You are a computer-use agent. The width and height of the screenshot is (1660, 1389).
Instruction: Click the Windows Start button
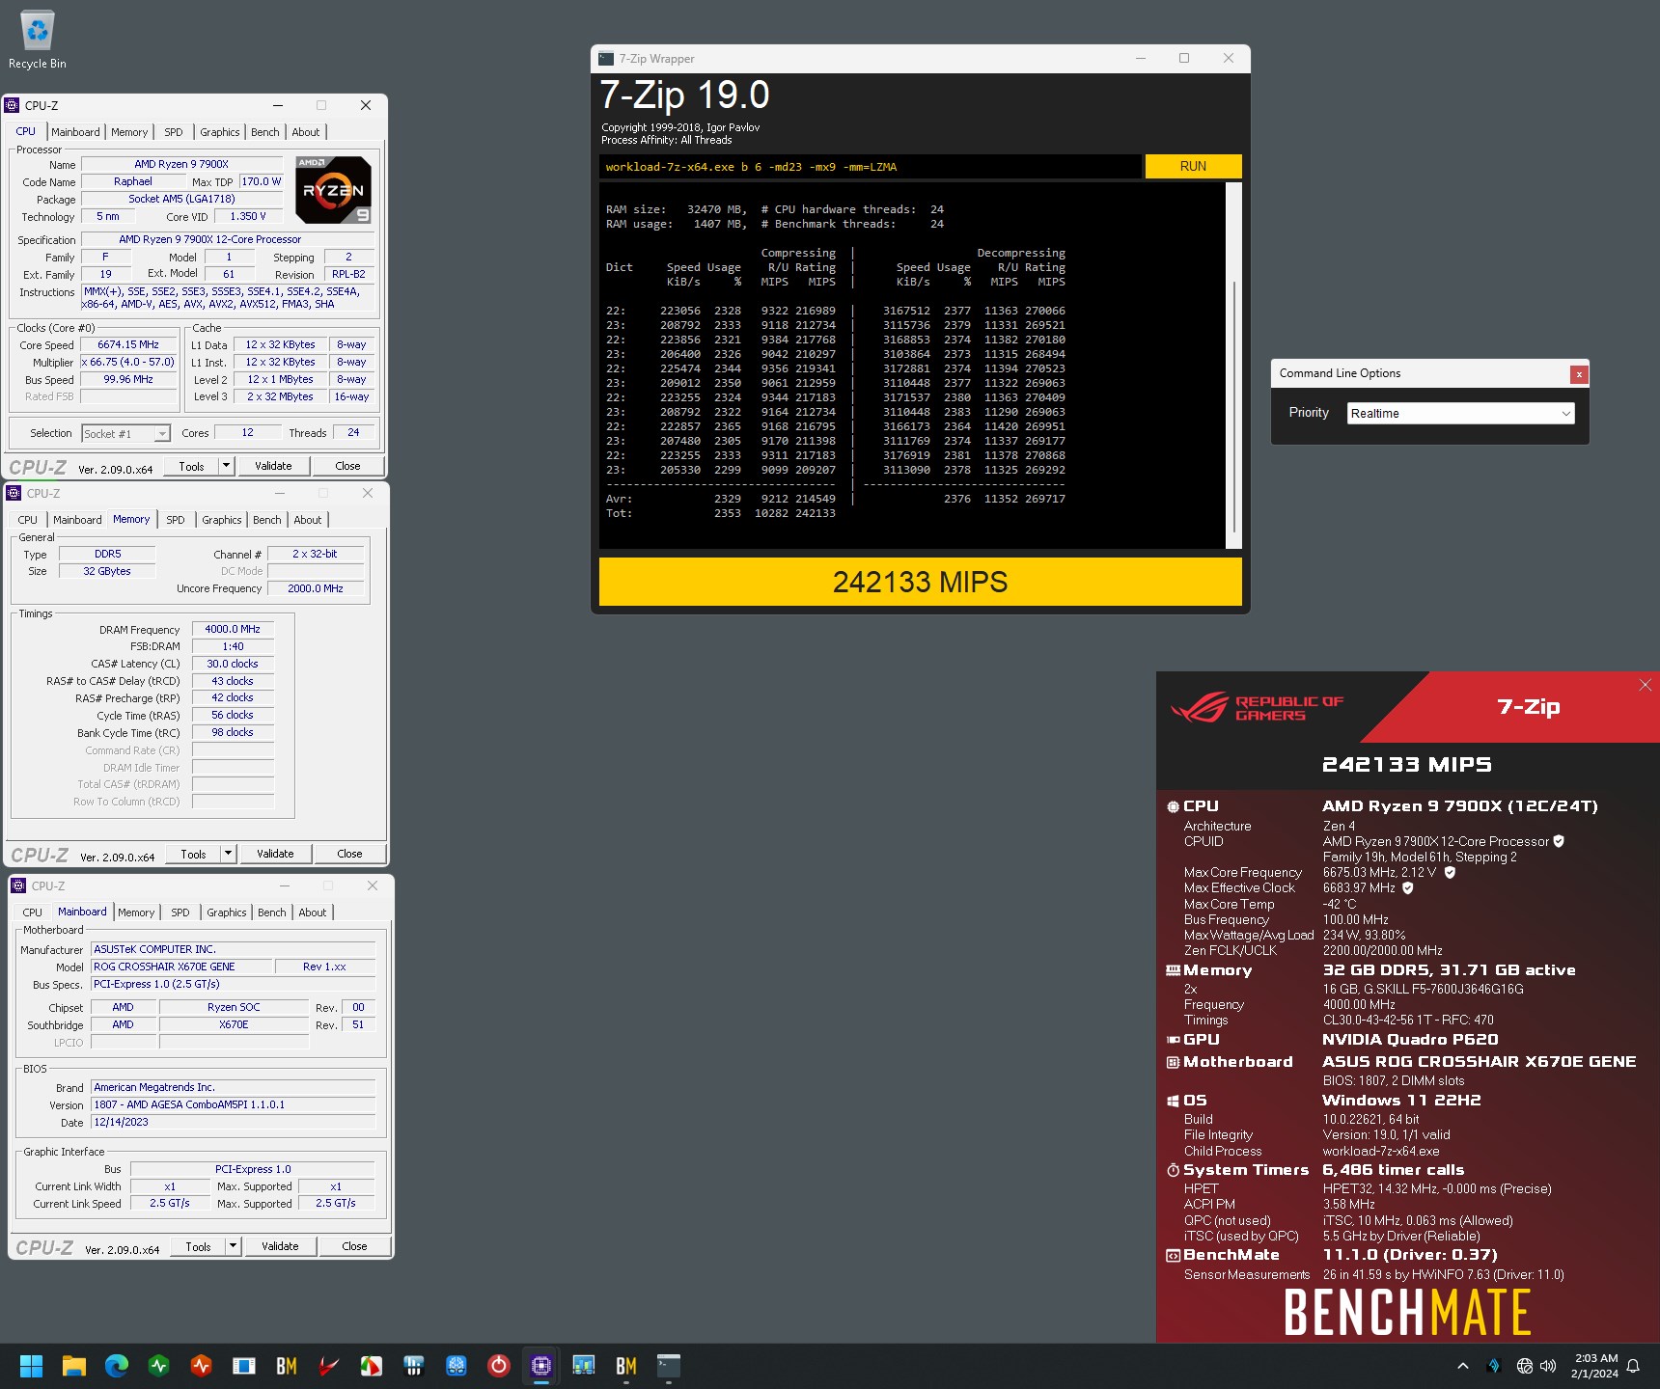(31, 1366)
